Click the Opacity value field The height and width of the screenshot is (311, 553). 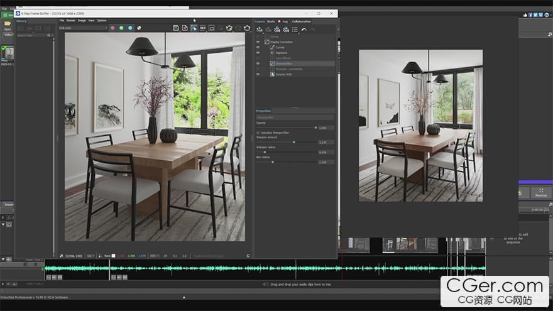point(325,128)
